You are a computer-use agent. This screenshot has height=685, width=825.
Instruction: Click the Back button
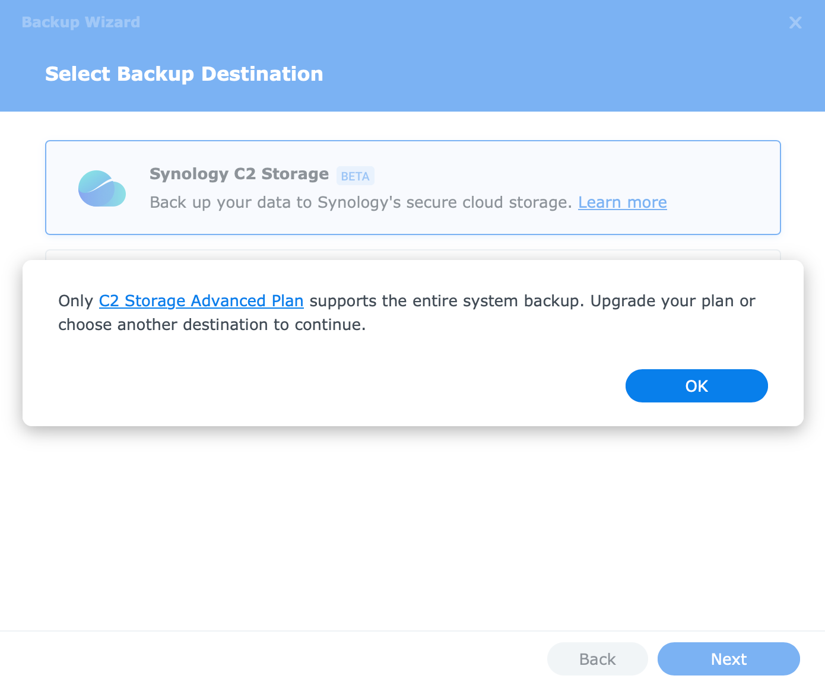pyautogui.click(x=597, y=659)
